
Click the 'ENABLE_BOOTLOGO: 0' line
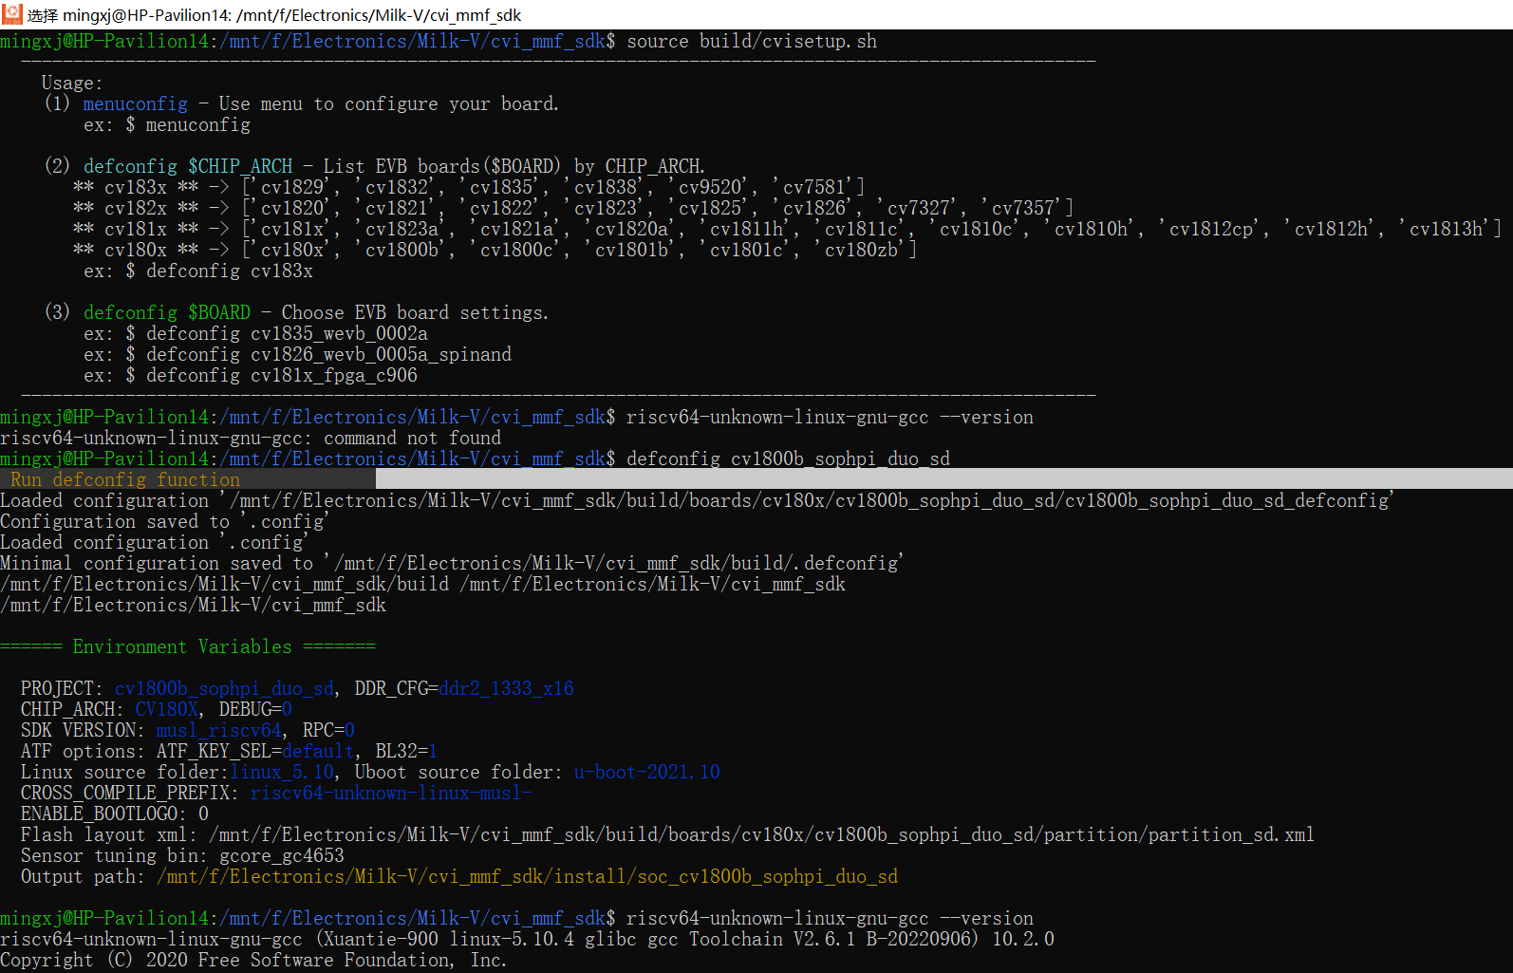[115, 814]
